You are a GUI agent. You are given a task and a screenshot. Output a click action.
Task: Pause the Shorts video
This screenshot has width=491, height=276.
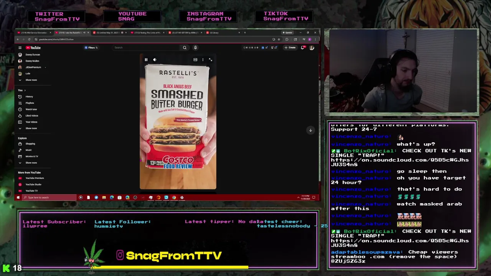(x=146, y=59)
